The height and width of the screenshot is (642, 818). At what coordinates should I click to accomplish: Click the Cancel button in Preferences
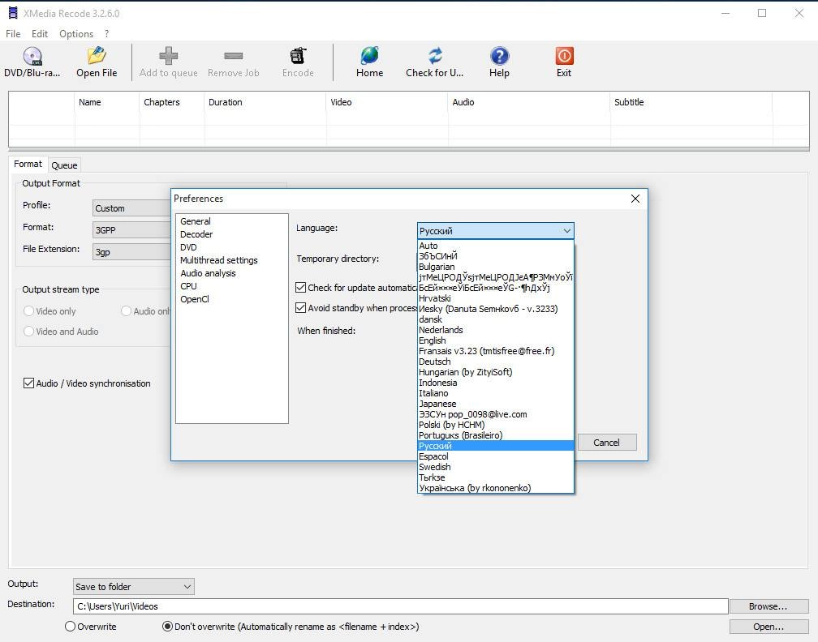(606, 443)
